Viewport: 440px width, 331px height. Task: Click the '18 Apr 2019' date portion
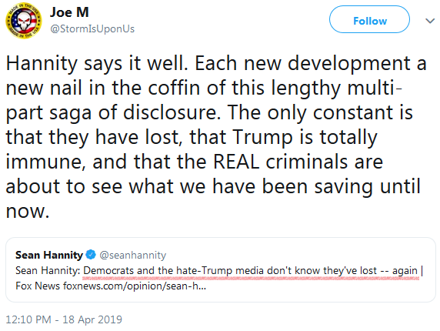[x=92, y=319]
